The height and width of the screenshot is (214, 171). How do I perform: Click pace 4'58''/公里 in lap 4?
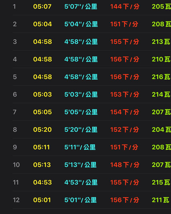point(81,59)
